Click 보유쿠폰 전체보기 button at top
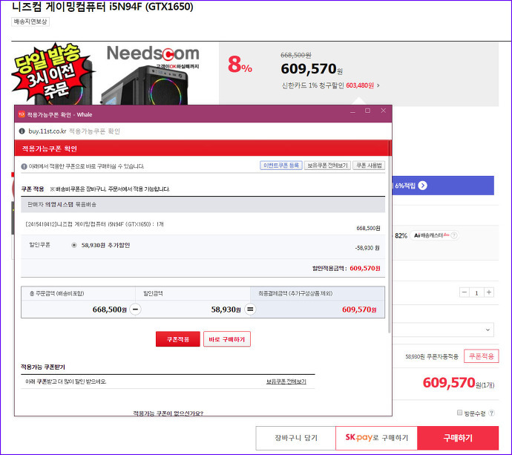Screen dimensions: 512x455 click(x=327, y=166)
